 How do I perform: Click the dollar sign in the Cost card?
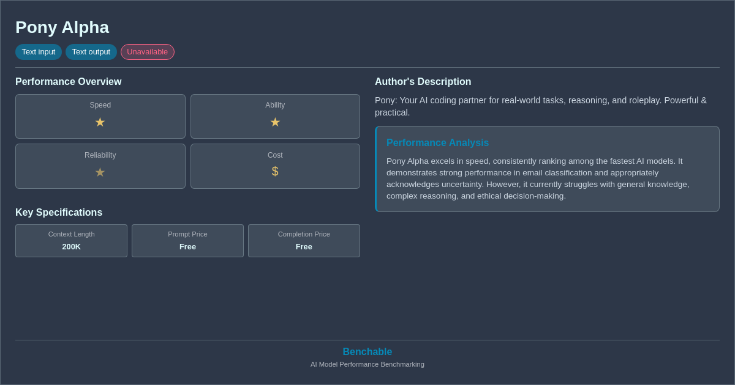275,172
